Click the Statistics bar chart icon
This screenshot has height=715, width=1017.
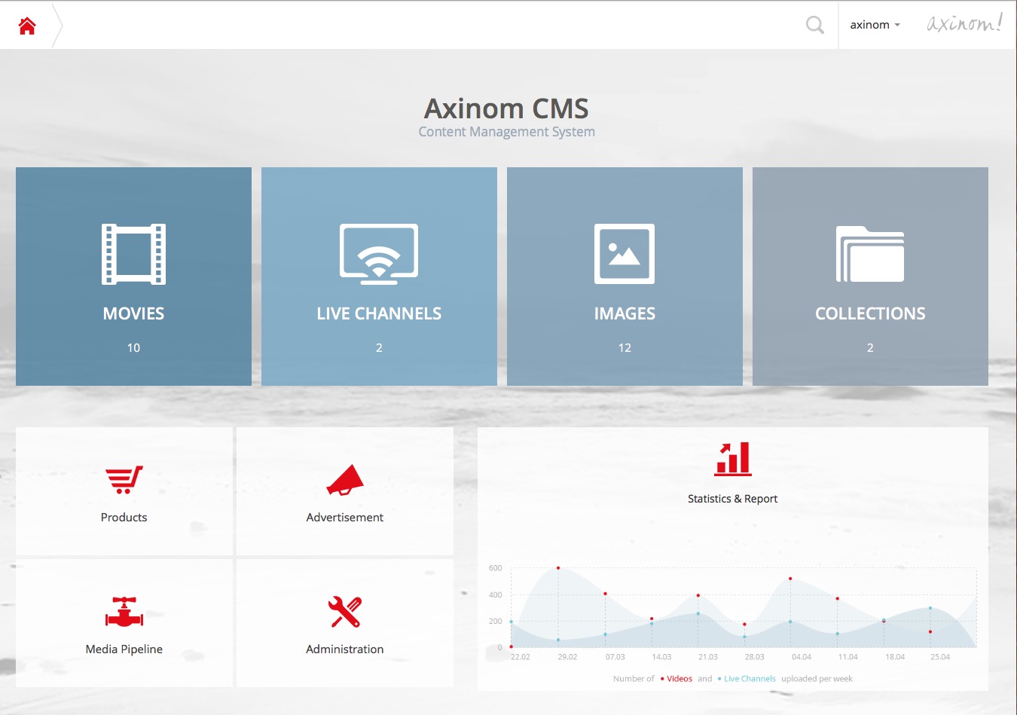click(733, 459)
